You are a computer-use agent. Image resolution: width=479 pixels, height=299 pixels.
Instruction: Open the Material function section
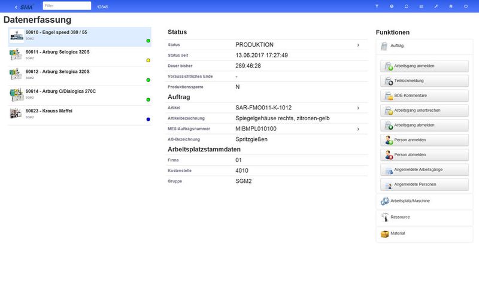pyautogui.click(x=424, y=233)
